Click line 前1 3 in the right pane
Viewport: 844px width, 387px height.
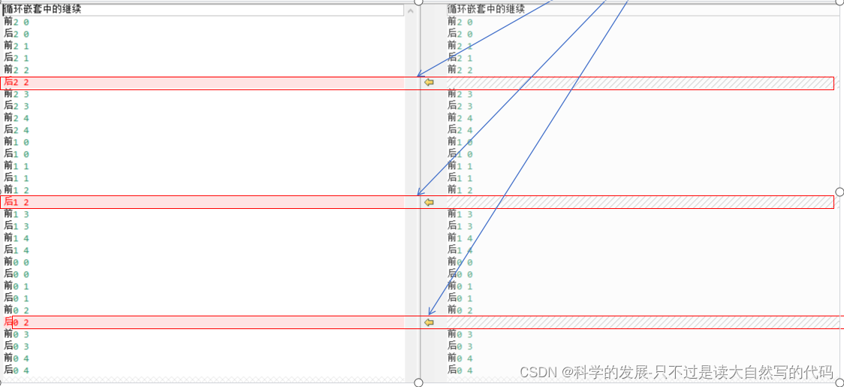tap(460, 214)
